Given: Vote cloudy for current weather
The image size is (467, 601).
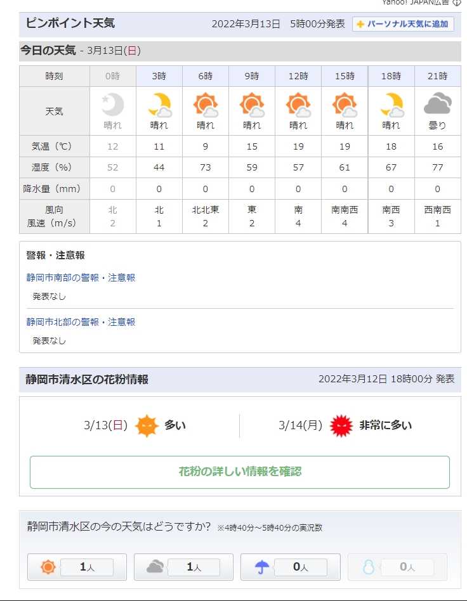Looking at the screenshot, I should click(183, 567).
